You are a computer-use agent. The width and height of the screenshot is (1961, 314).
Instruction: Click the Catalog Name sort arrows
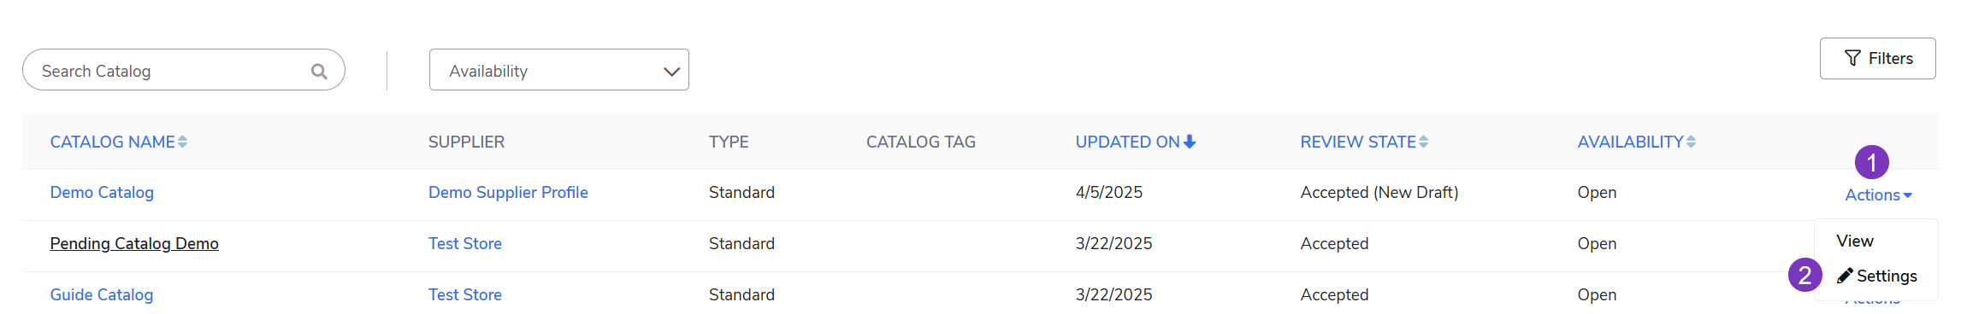pos(182,142)
